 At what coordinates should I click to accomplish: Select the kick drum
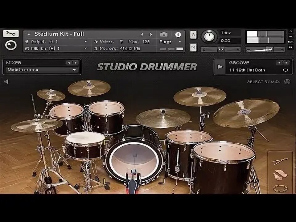tap(134, 160)
